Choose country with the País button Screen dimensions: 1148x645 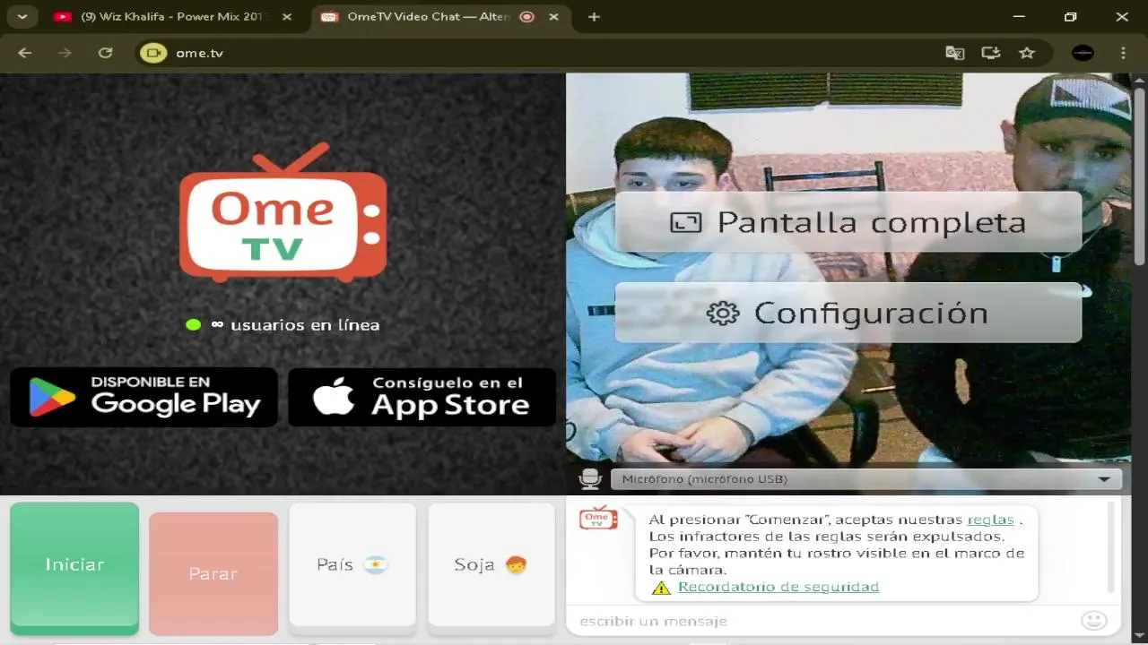tap(352, 564)
